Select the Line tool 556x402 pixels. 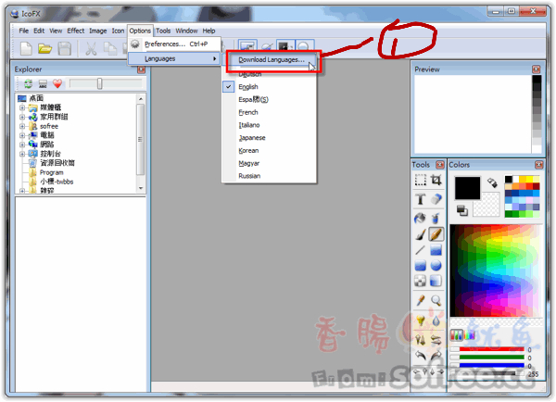tap(421, 250)
